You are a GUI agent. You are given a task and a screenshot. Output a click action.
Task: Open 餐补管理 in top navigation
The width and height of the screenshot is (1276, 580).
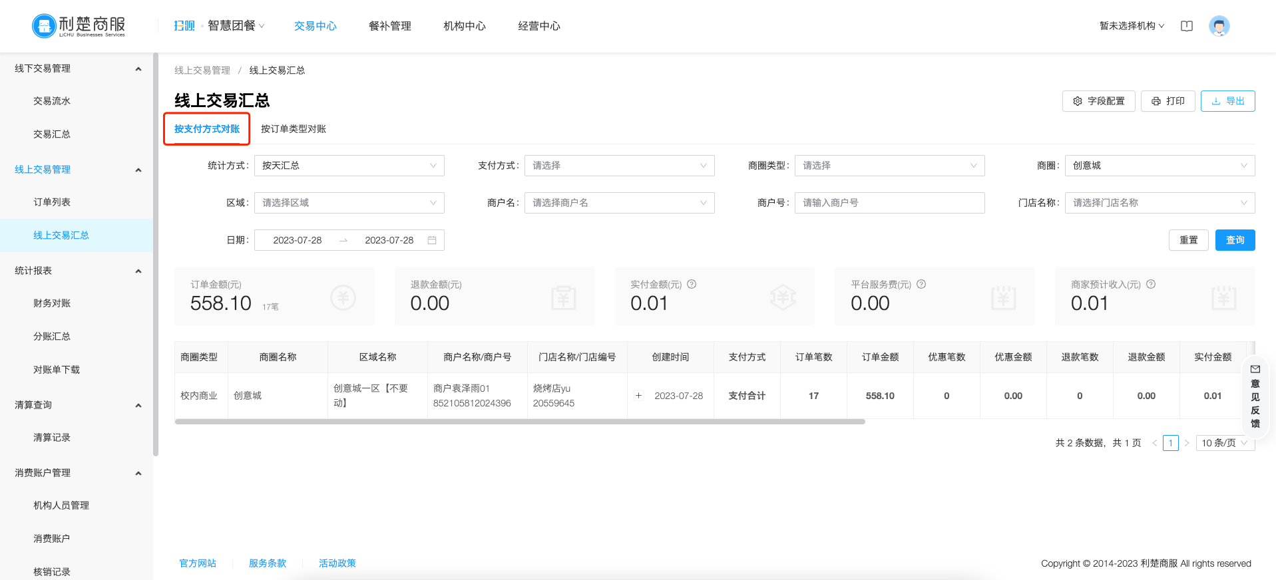click(x=390, y=26)
